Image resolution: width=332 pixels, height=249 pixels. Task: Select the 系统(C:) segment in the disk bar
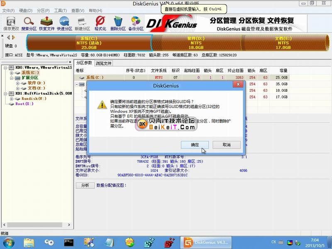coord(89,43)
